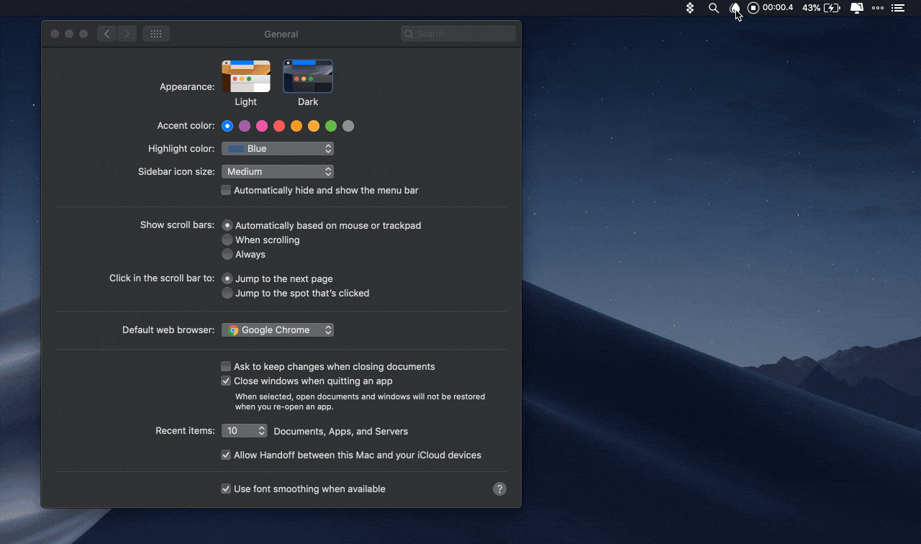Open the Highlight color dropdown
Viewport: 921px width, 544px height.
[x=278, y=149]
